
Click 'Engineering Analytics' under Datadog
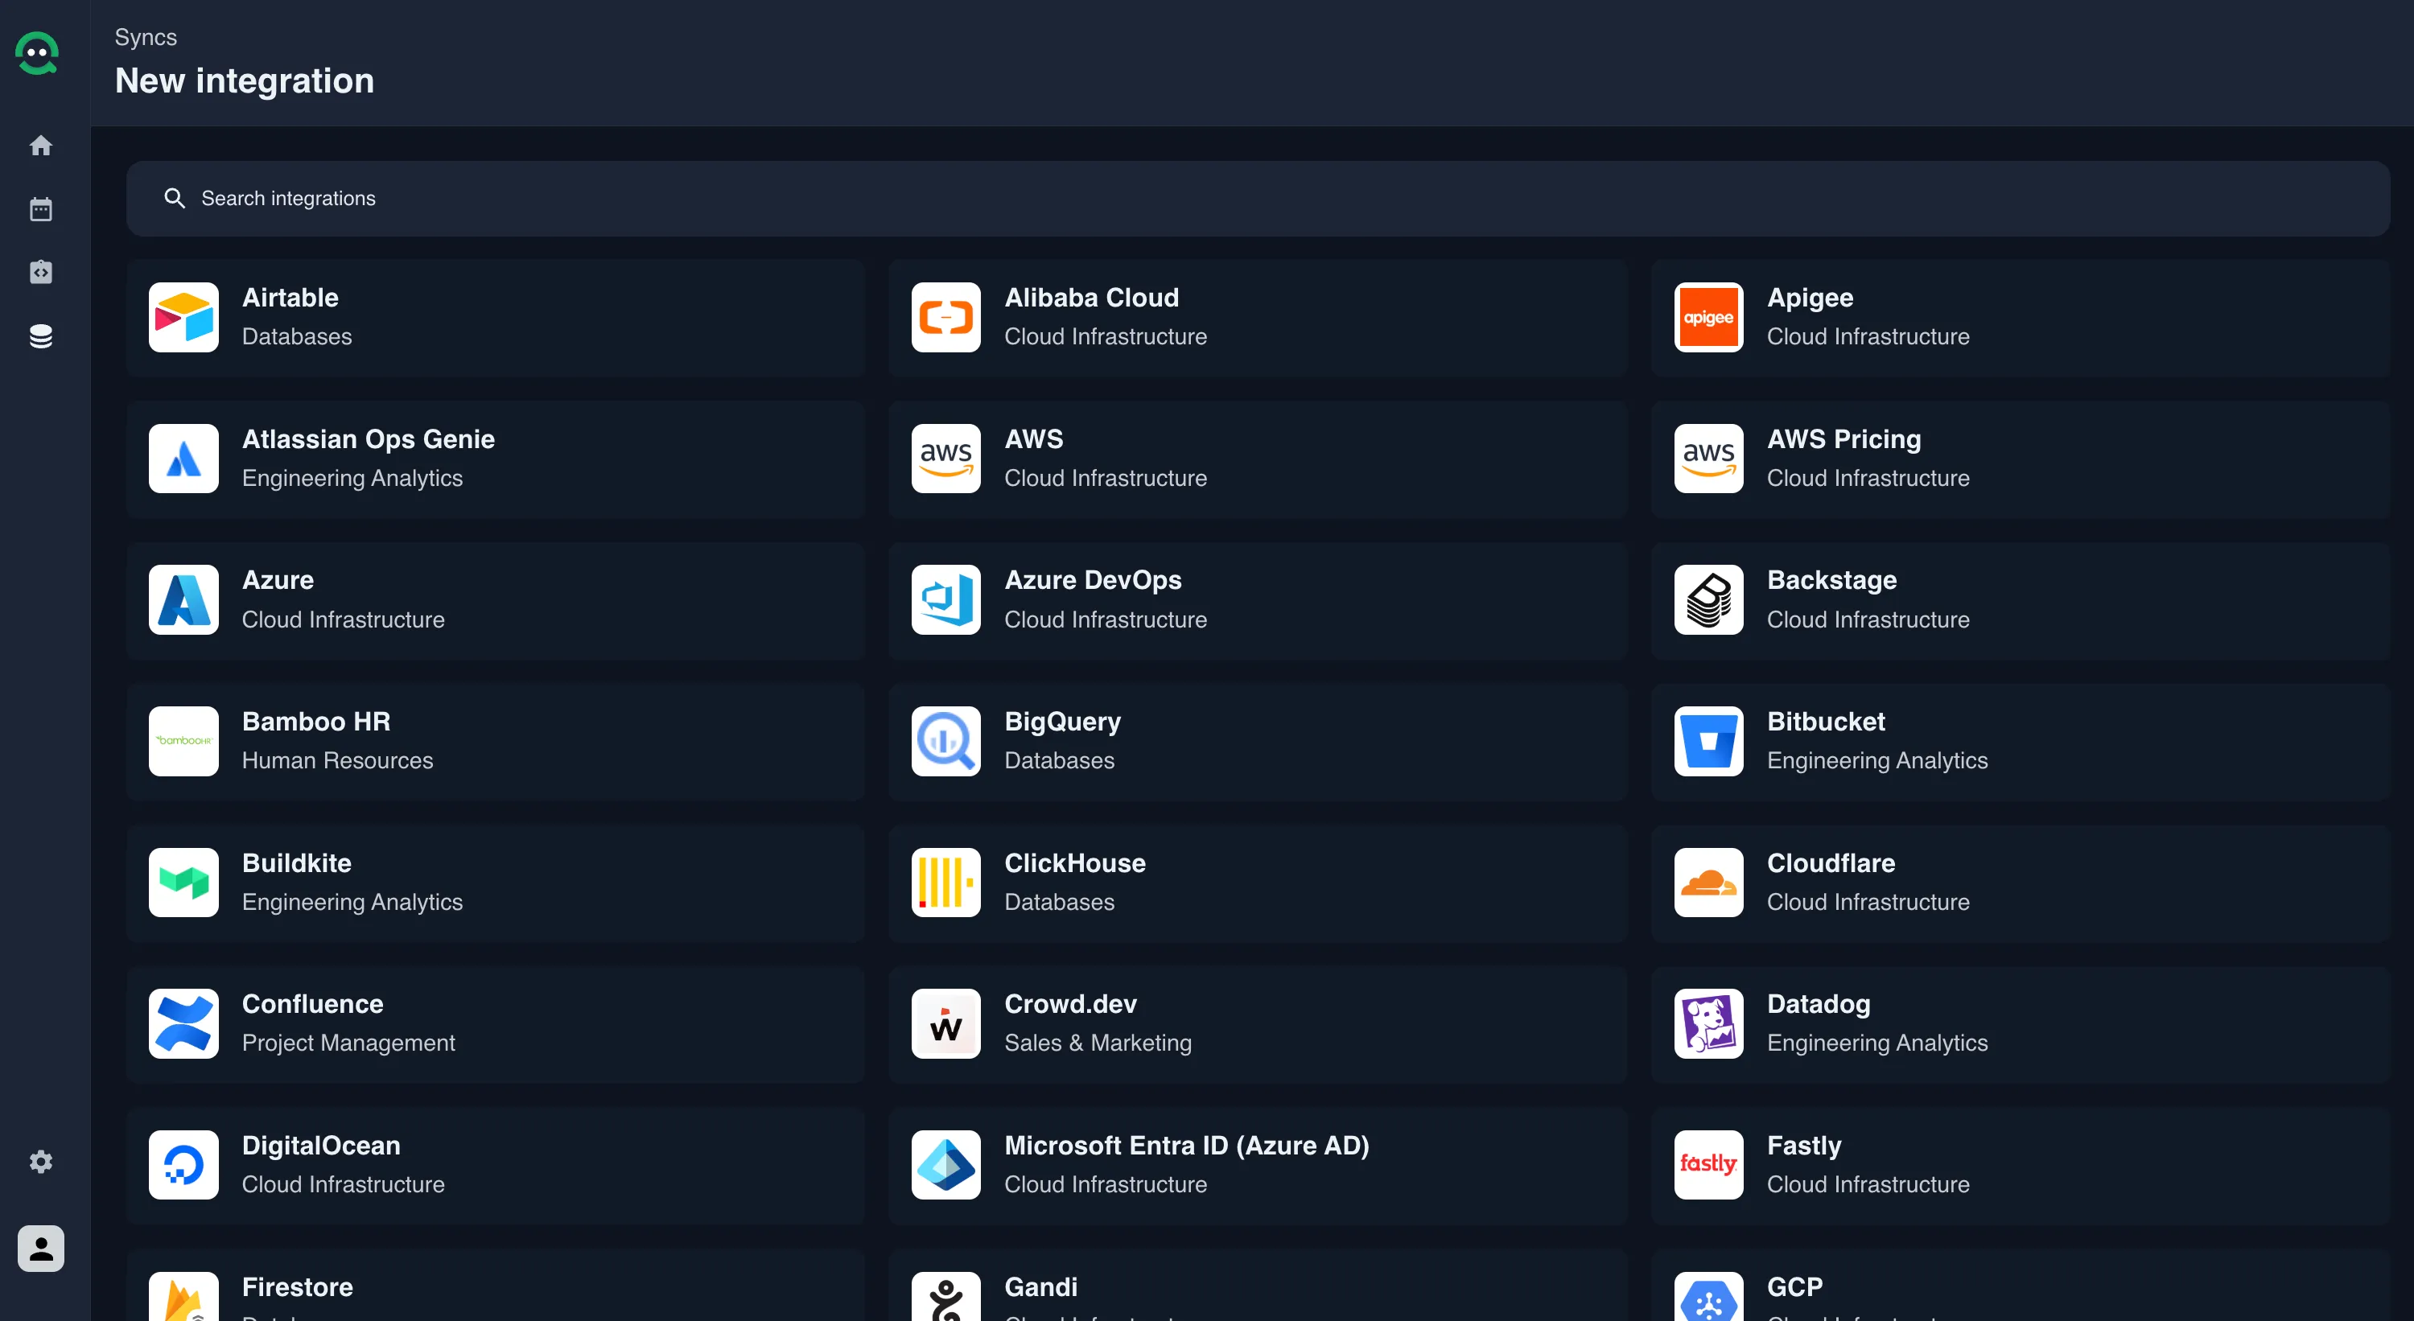pyautogui.click(x=1877, y=1043)
